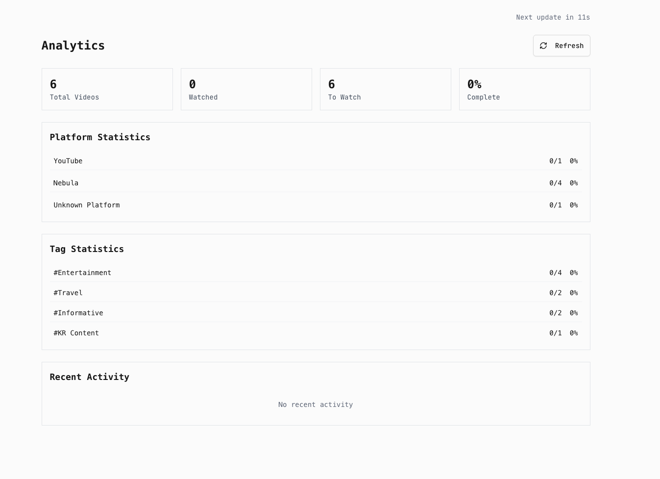The image size is (660, 479).
Task: Click the Platform Statistics heading
Action: pyautogui.click(x=100, y=137)
